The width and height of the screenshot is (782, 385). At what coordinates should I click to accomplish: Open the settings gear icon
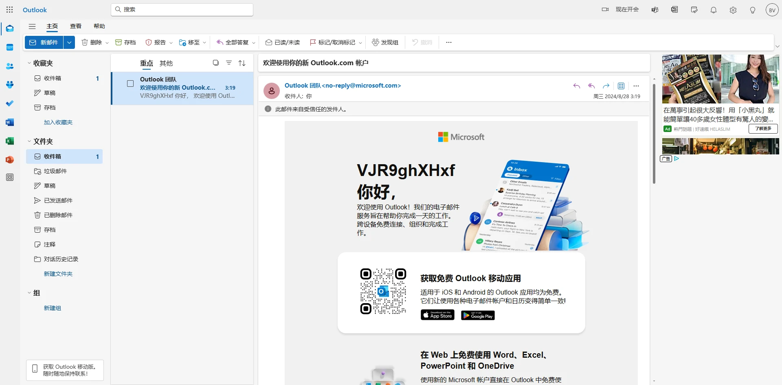733,10
